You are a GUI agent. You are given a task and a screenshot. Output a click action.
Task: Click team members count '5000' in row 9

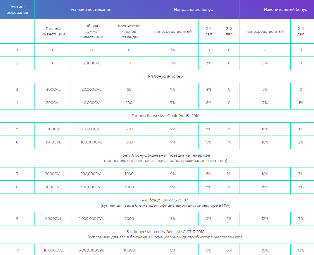pyautogui.click(x=129, y=218)
